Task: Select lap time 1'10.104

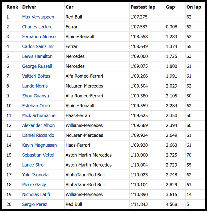Action: pyautogui.click(x=139, y=185)
